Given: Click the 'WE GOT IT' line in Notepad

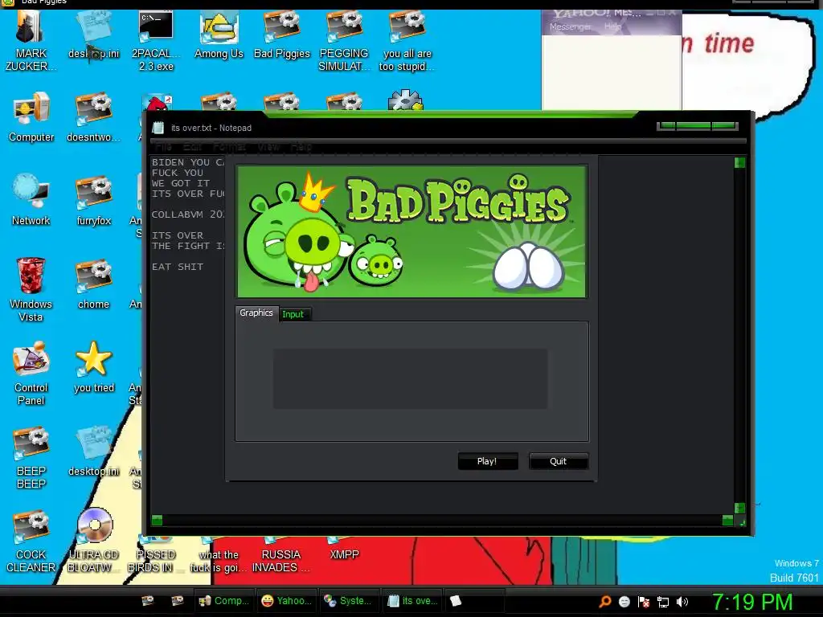Looking at the screenshot, I should pyautogui.click(x=181, y=183).
